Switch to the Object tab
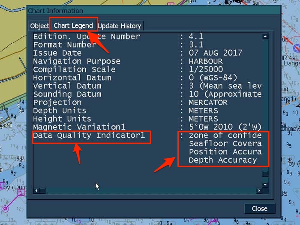The image size is (300, 225). [x=39, y=26]
